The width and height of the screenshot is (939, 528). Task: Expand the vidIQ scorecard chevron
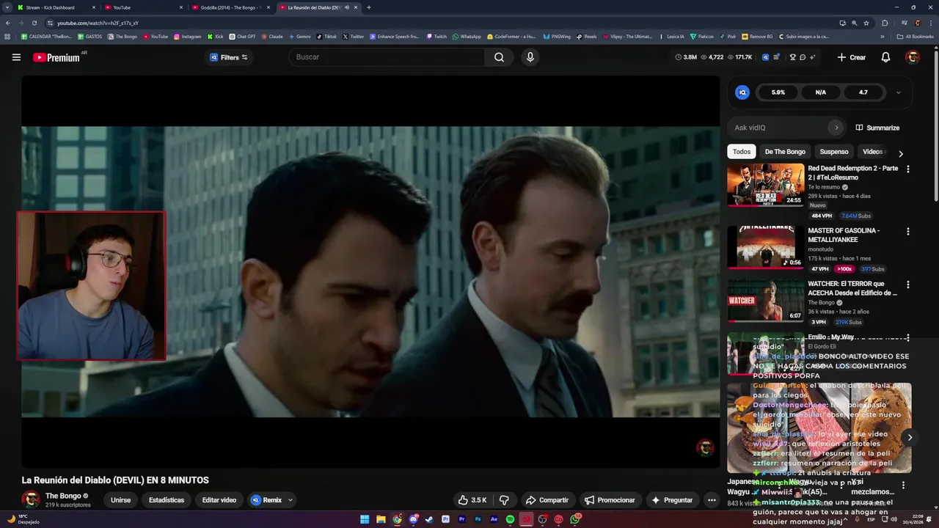(898, 92)
